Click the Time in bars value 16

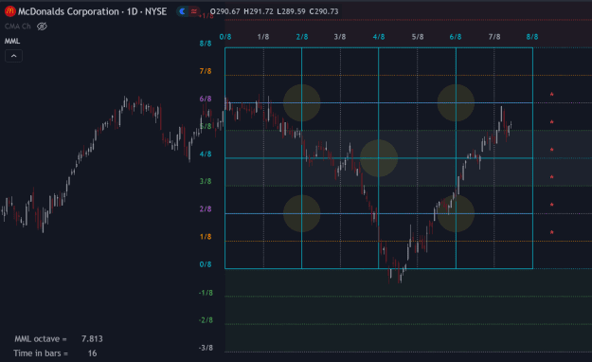pyautogui.click(x=92, y=353)
